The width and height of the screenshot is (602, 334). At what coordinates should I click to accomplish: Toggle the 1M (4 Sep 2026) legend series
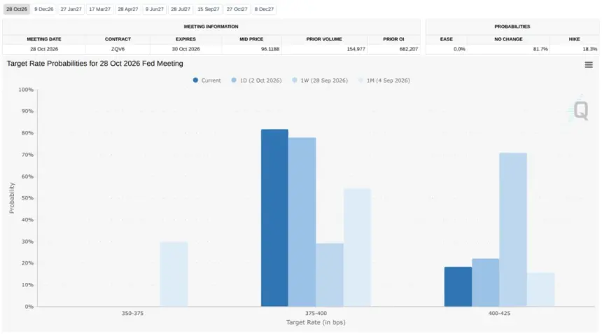384,81
